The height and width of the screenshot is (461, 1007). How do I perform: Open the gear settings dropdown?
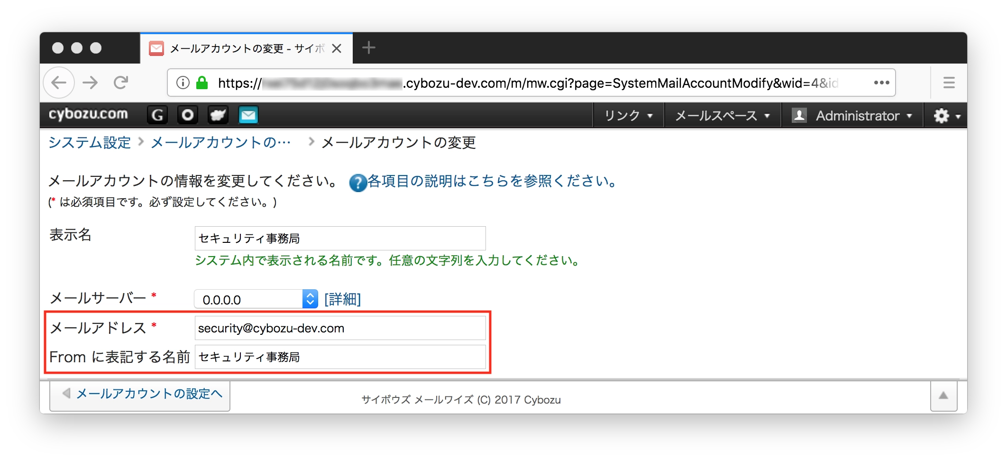click(946, 116)
